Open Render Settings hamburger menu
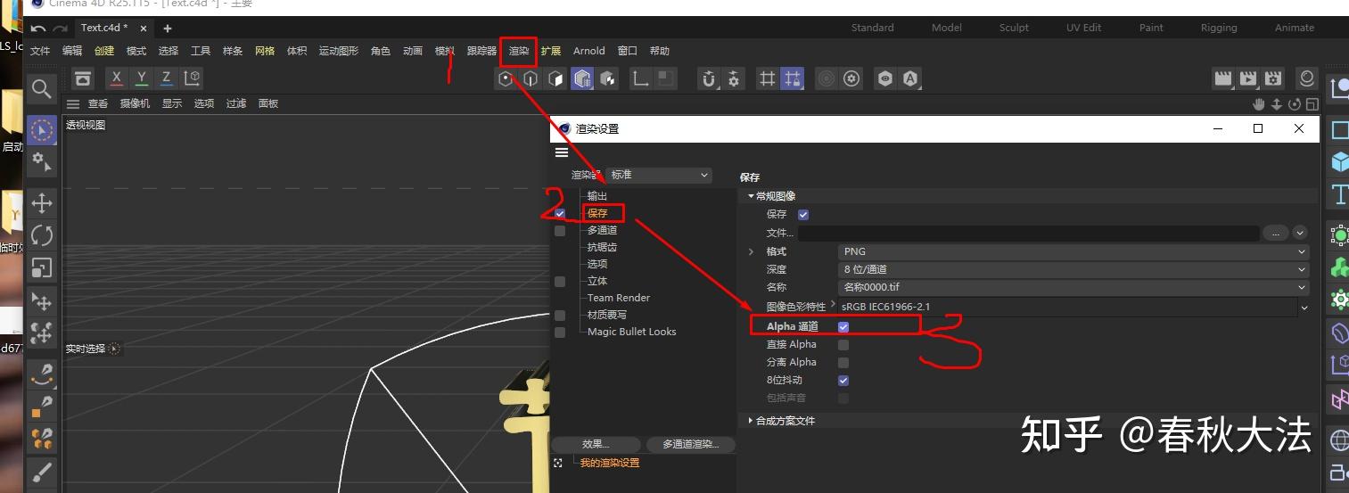This screenshot has height=493, width=1349. (x=562, y=153)
